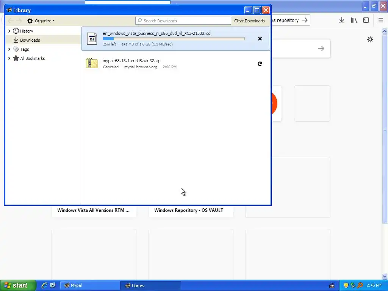The image size is (388, 291).
Task: Select All Bookmarks in the sidebar
Action: [43, 58]
